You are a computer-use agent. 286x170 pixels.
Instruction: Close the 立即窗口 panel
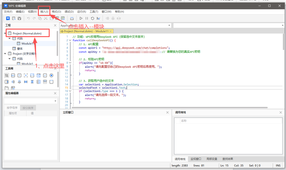[x=168, y=112]
